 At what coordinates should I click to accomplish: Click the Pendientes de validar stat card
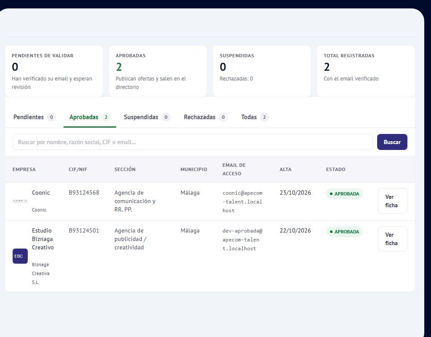click(54, 71)
